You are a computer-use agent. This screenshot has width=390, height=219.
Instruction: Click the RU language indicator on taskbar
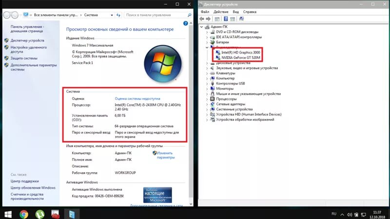(334, 214)
